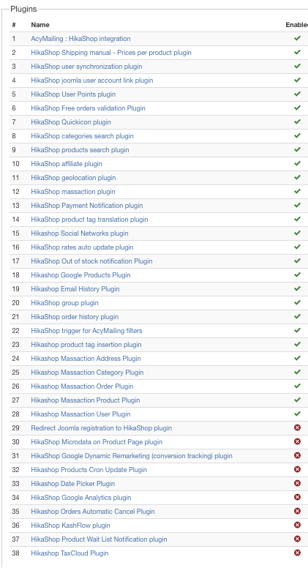Open the HikaShop affiliate plugin link
Screen dimensions: 308x568
(x=67, y=164)
